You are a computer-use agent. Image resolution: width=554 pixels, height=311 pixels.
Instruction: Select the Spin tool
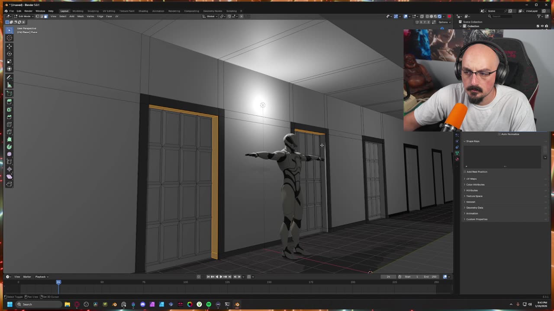9,147
